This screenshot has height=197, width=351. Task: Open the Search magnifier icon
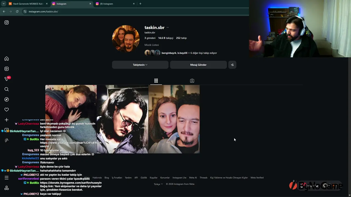click(7, 89)
